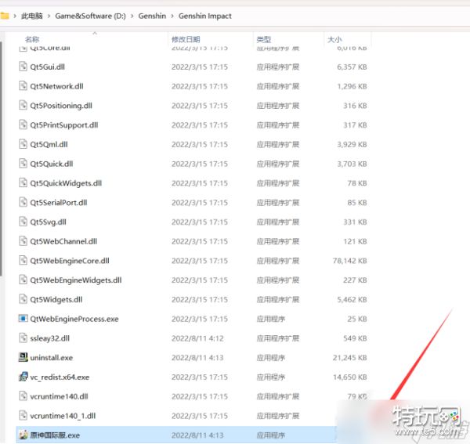
Task: Select file name Qt5WebEngineWidgets.dll
Action: point(76,280)
